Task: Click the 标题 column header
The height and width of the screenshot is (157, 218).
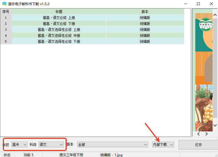Action: pos(59,12)
